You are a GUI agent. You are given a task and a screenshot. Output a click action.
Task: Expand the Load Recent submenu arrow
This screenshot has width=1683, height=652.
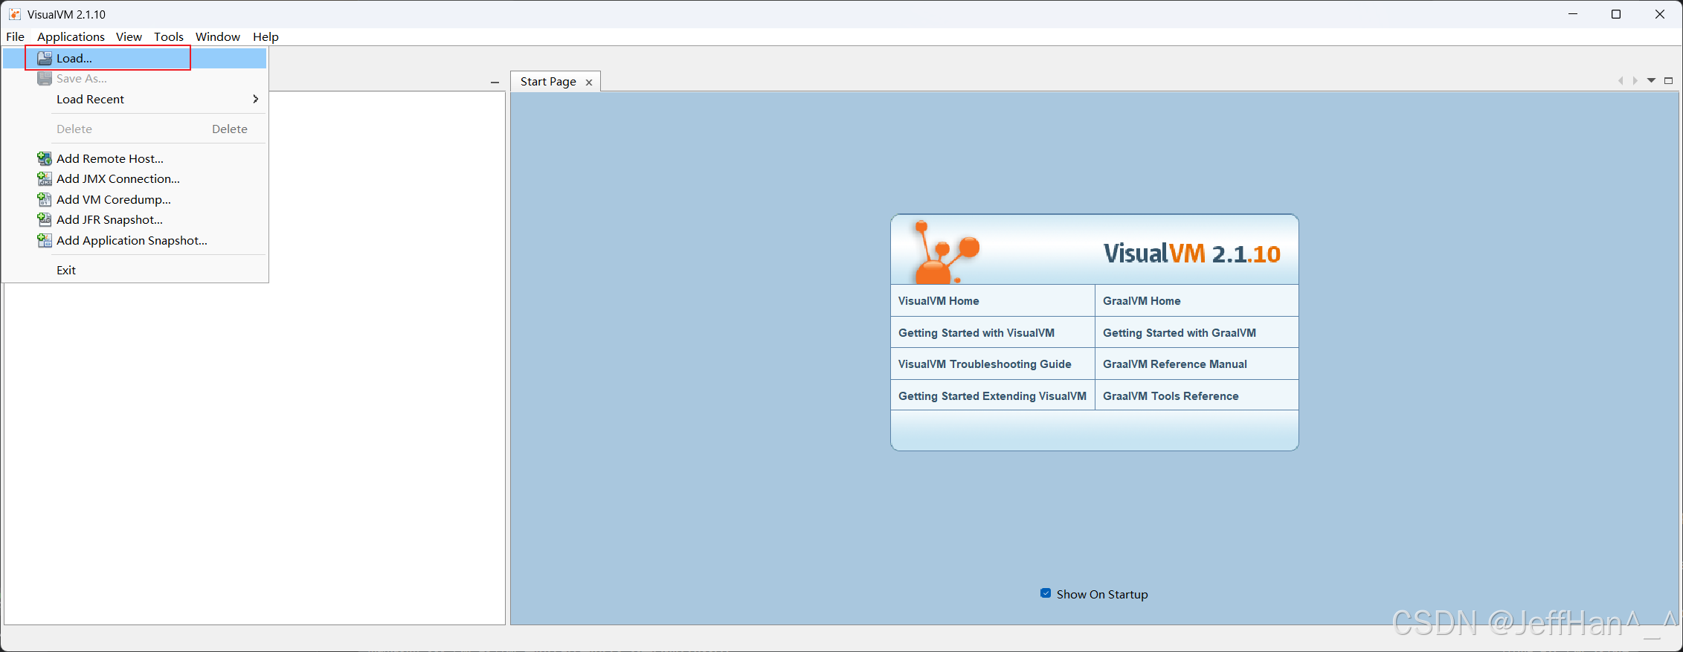click(256, 99)
